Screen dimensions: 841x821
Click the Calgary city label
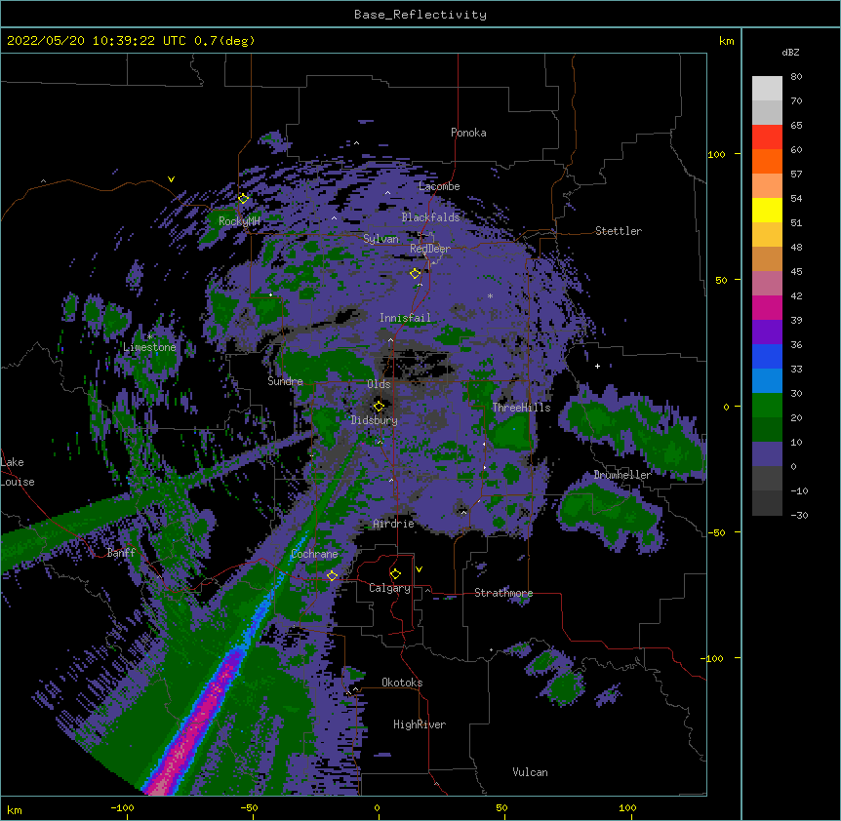coord(389,588)
